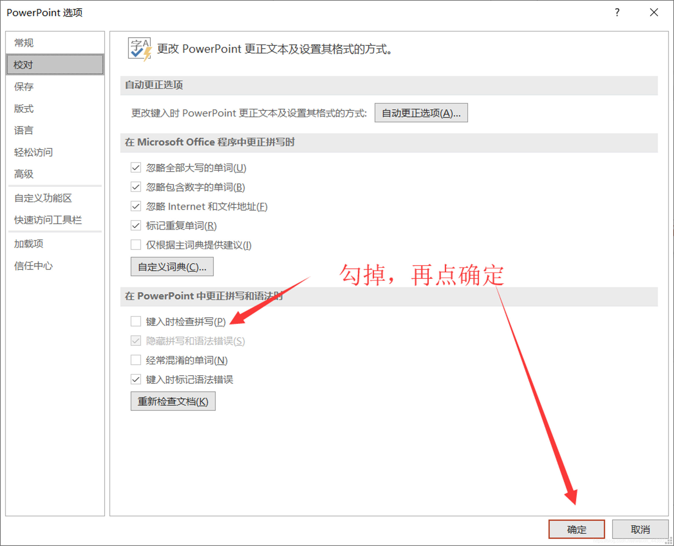This screenshot has height=546, width=674.
Task: Check 键入时检查拼写(P) checkbox
Action: (x=136, y=321)
